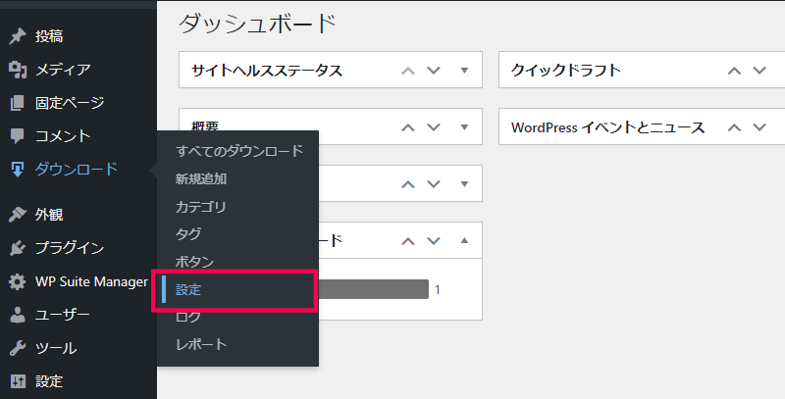
Task: Move サイトヘルスステータス widget up
Action: [408, 71]
